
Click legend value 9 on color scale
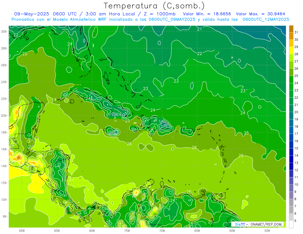pos(295,192)
